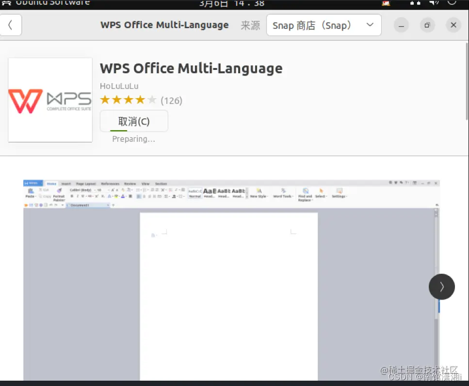Click the WPS Office Multi-Language heading
This screenshot has width=469, height=386.
click(191, 68)
